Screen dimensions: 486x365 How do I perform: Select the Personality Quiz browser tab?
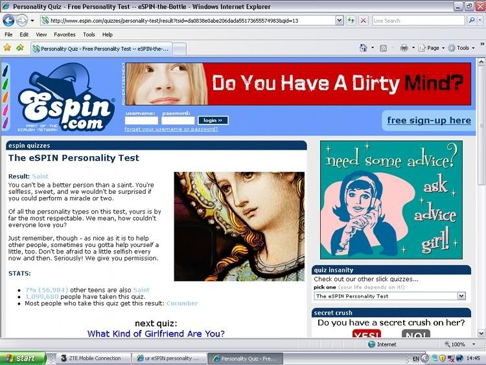point(101,49)
